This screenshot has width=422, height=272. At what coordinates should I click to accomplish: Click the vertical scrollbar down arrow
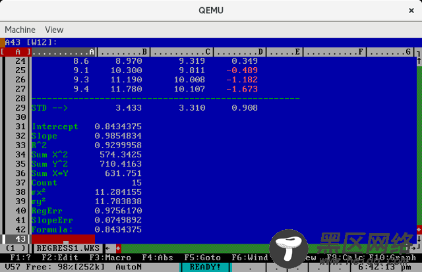click(x=419, y=238)
